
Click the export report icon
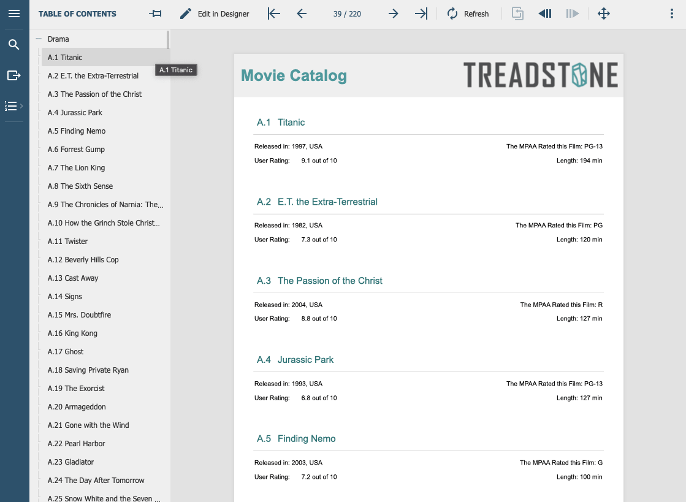tap(14, 75)
